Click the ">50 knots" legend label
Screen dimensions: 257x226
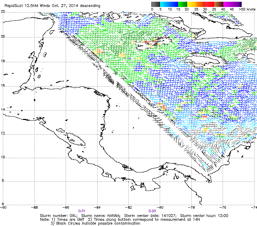click(x=247, y=9)
